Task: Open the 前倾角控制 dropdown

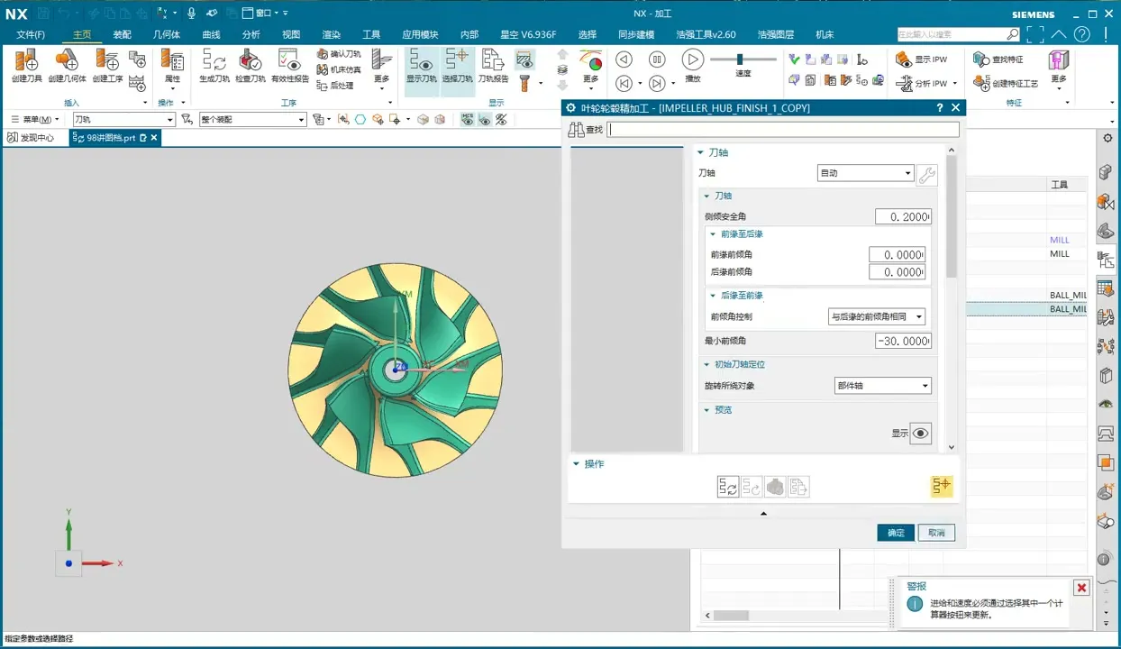Action: (x=876, y=316)
